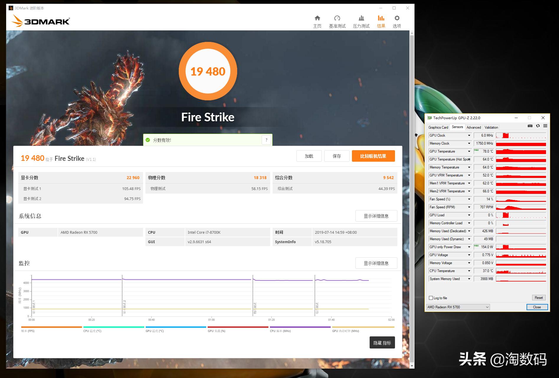Show details for 系统信息 section
This screenshot has height=378, width=559.
pos(376,216)
